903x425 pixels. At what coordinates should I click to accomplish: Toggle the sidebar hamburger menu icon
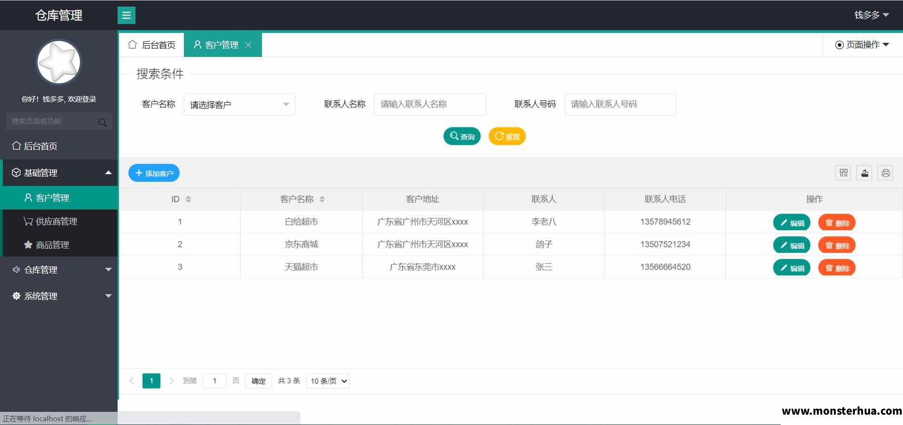[x=126, y=15]
